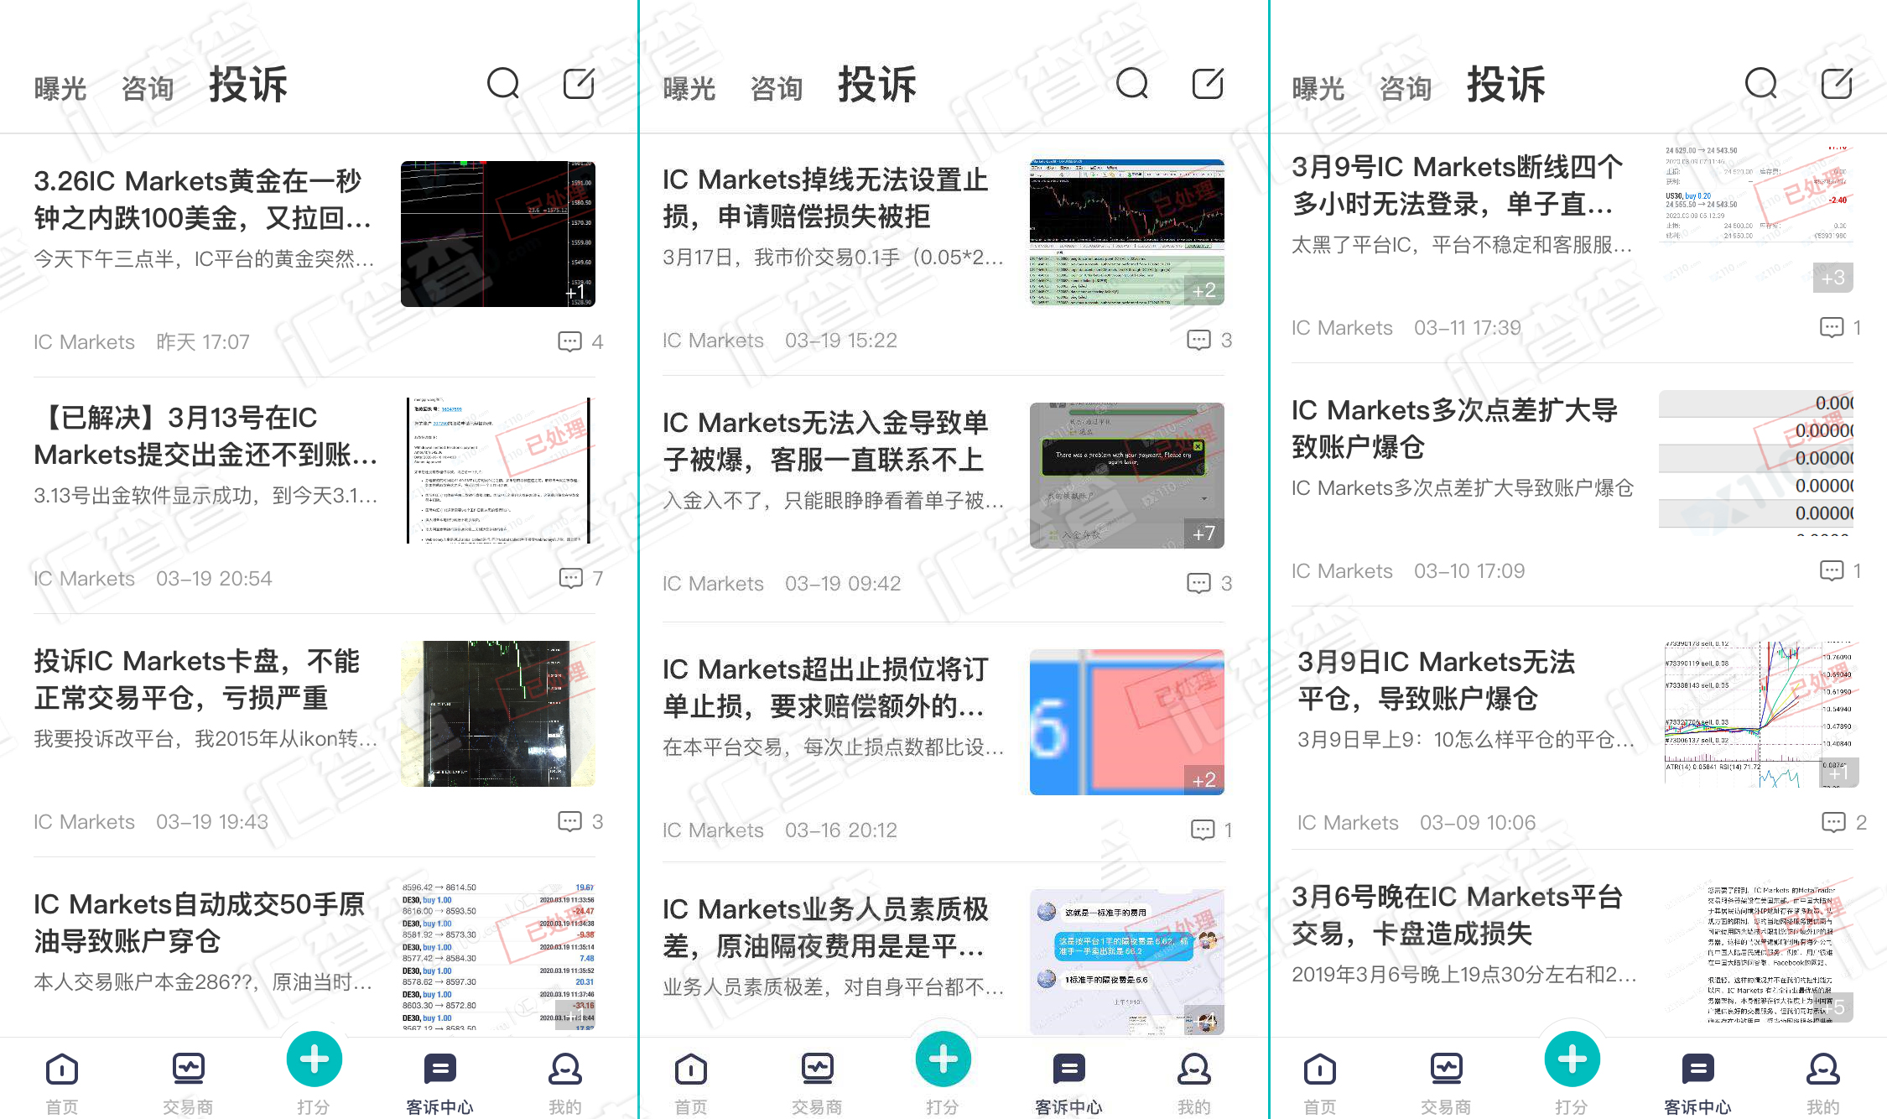This screenshot has height=1119, width=1887.
Task: Open 我的 profile on the middle screen
Action: click(x=1194, y=1083)
